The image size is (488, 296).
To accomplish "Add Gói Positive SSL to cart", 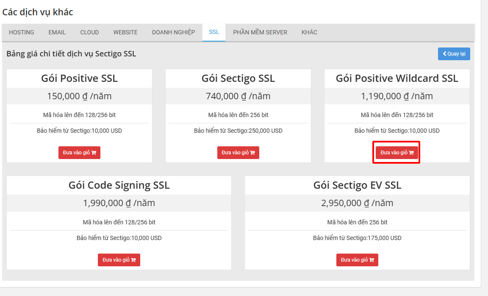I will [x=79, y=153].
